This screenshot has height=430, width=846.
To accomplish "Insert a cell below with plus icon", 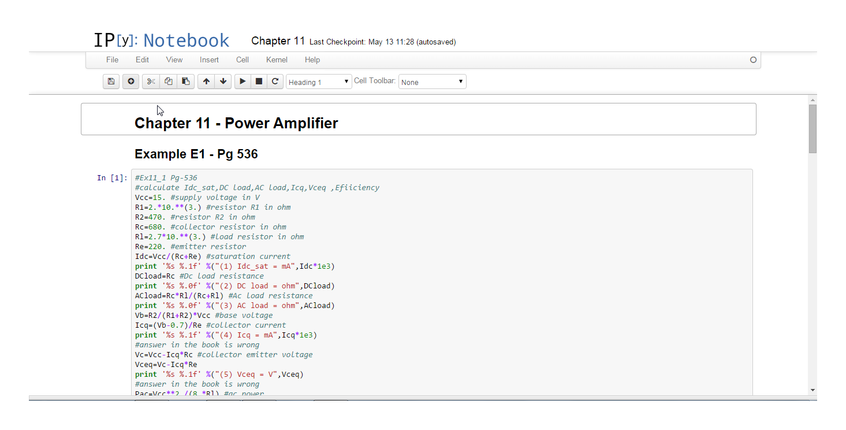I will [131, 81].
